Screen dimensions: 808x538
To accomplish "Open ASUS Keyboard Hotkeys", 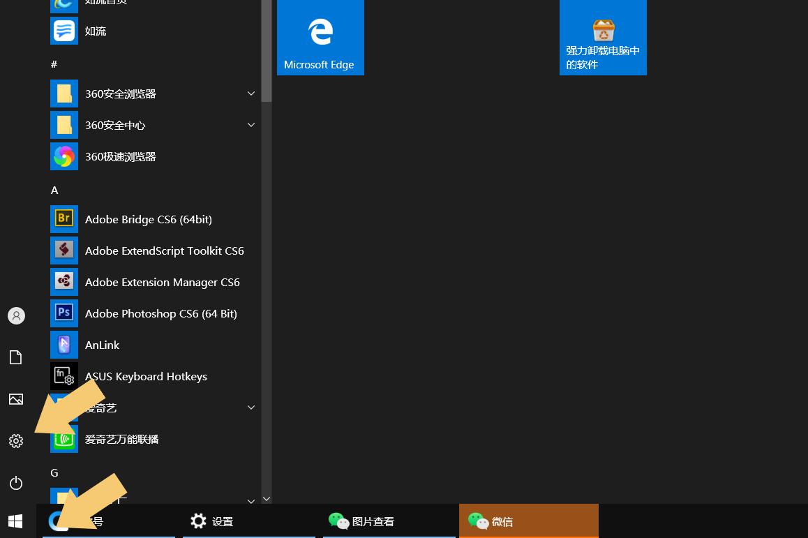I will click(x=145, y=376).
